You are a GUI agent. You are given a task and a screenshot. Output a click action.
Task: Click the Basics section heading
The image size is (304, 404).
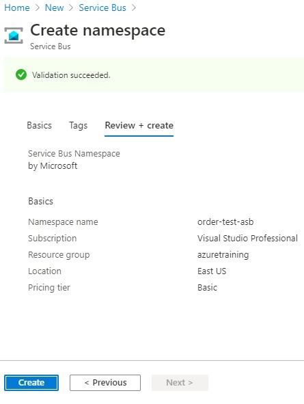pyautogui.click(x=41, y=201)
